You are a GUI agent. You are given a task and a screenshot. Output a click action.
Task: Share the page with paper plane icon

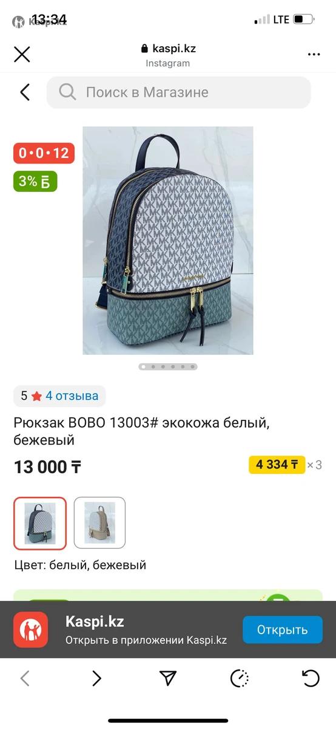pyautogui.click(x=168, y=679)
